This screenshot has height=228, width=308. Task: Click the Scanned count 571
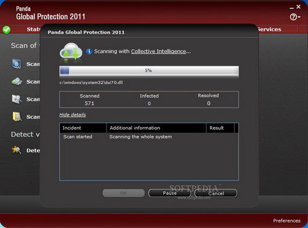[89, 103]
